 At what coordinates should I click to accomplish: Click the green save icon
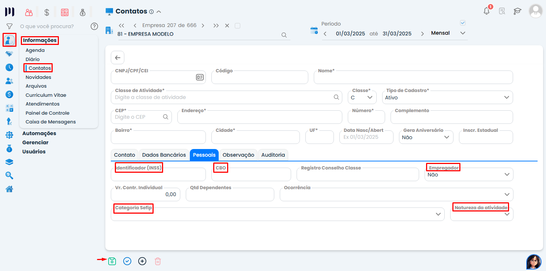coord(112,261)
